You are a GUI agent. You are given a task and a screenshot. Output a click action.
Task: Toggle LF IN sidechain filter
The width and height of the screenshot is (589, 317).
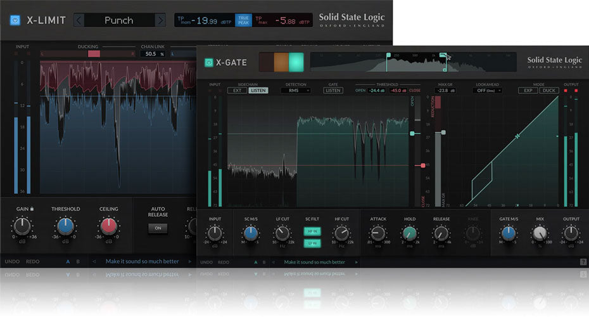[x=312, y=243]
